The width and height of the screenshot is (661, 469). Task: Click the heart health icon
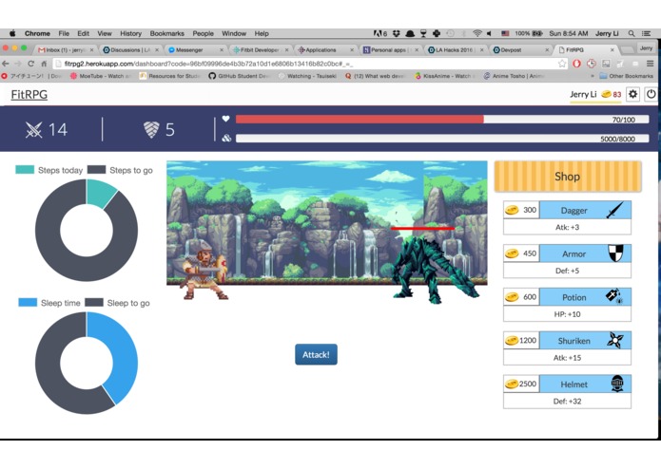point(226,119)
